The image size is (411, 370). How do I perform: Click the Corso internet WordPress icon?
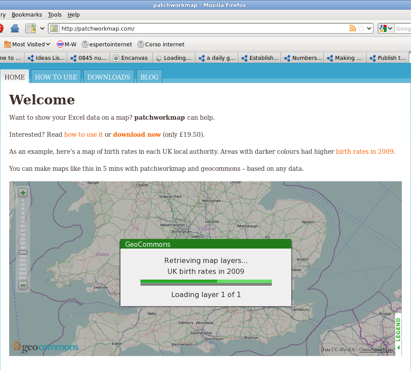point(141,45)
